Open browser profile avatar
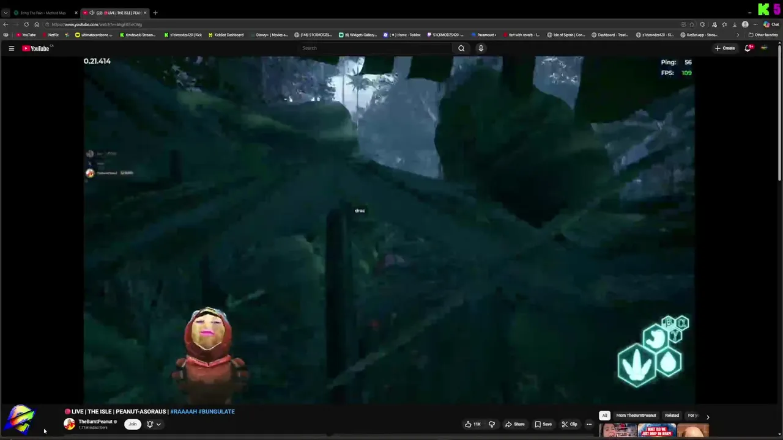The height and width of the screenshot is (440, 783). coord(745,24)
